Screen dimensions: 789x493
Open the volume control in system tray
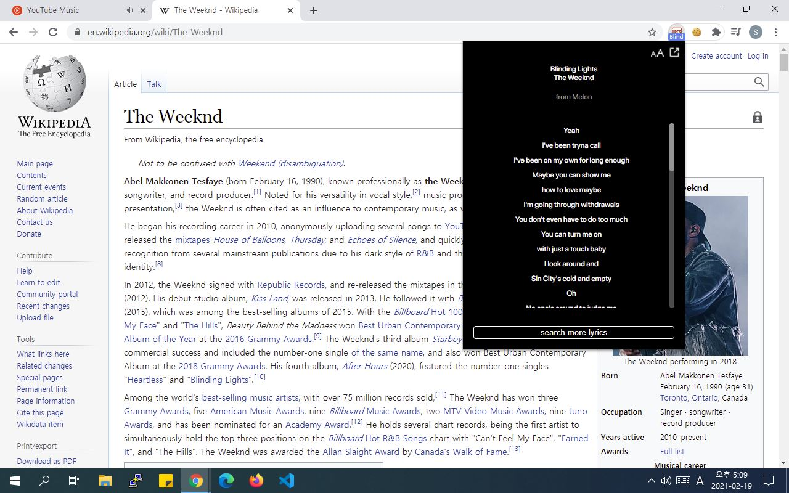666,481
